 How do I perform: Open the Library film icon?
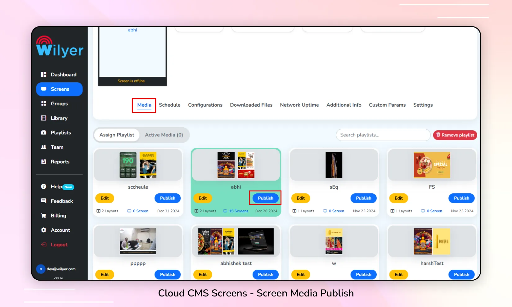44,118
